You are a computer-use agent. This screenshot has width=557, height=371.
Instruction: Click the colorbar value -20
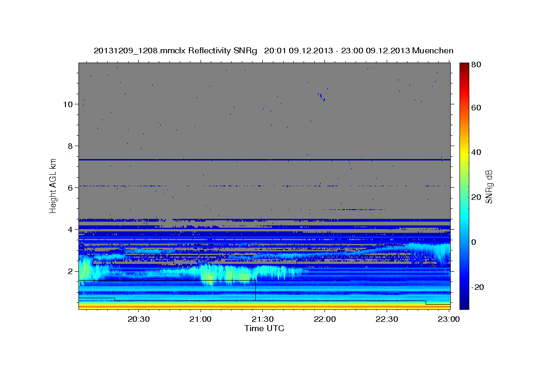pos(477,287)
